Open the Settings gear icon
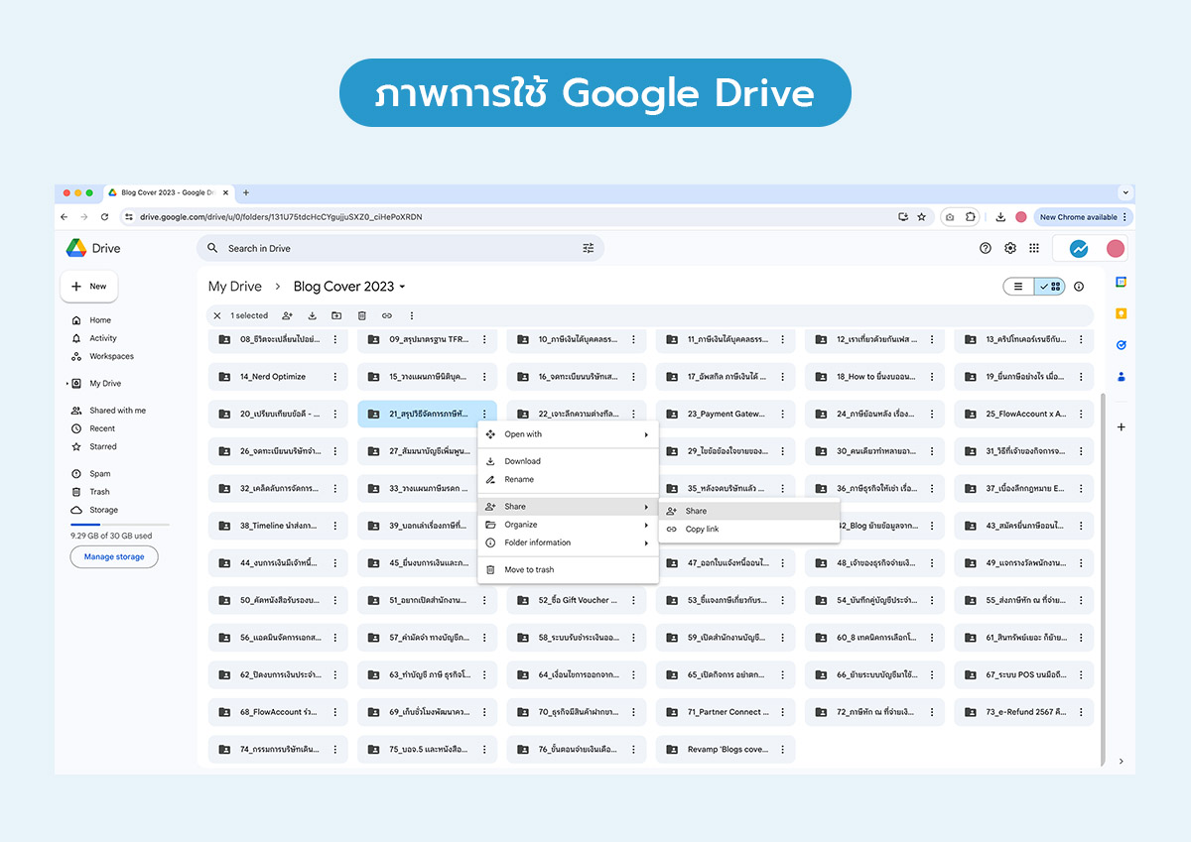The image size is (1191, 842). coord(1010,248)
